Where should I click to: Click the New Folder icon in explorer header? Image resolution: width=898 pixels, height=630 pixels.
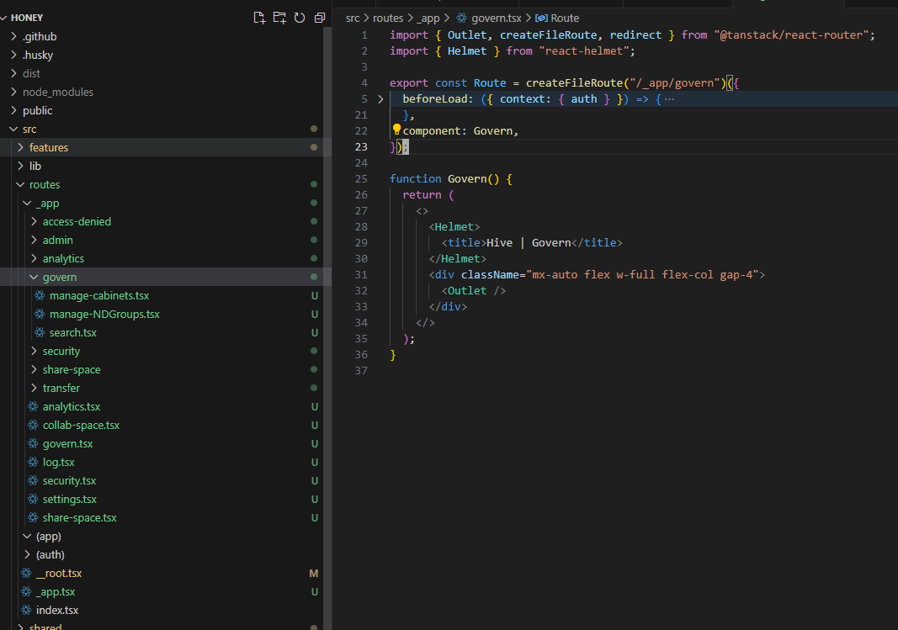coord(279,18)
